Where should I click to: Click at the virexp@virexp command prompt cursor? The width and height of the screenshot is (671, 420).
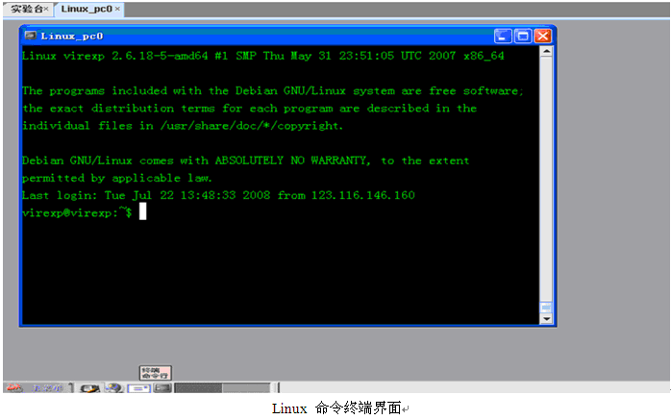point(143,211)
